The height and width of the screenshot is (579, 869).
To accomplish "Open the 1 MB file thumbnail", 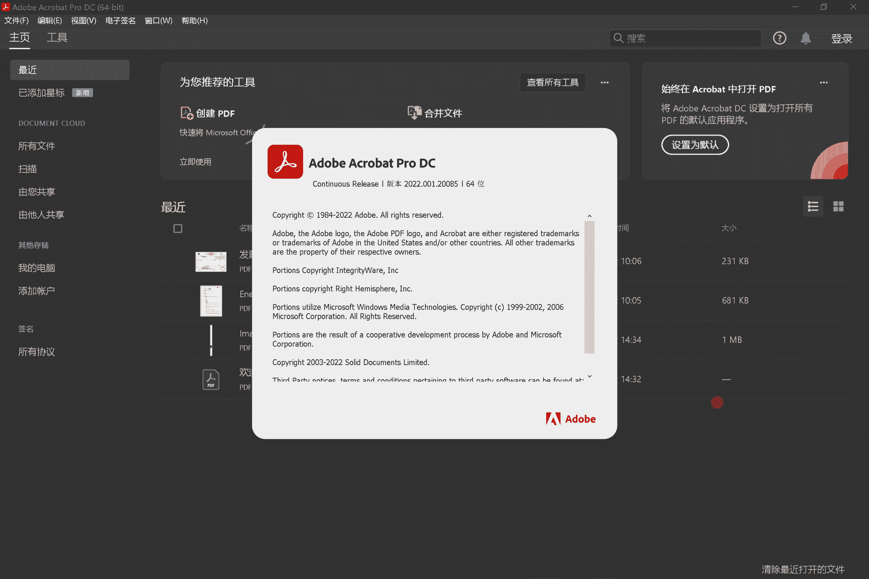I will click(x=211, y=340).
